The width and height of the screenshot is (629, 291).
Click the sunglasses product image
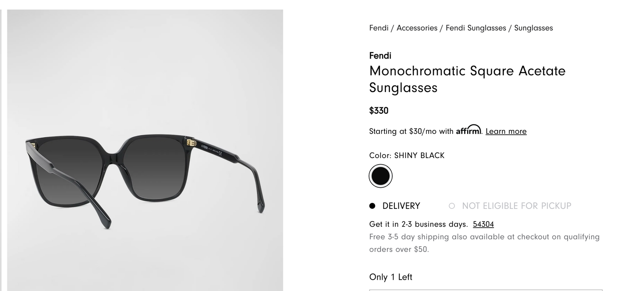point(145,174)
